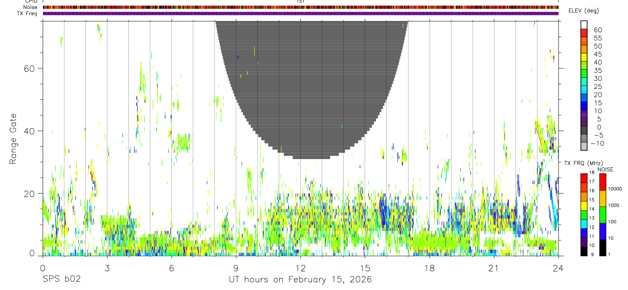Click TX FRQ scale value '11'
628x290 pixels.
pyautogui.click(x=592, y=236)
